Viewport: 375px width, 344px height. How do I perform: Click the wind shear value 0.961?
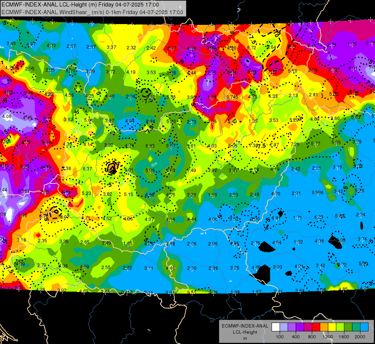24,191
